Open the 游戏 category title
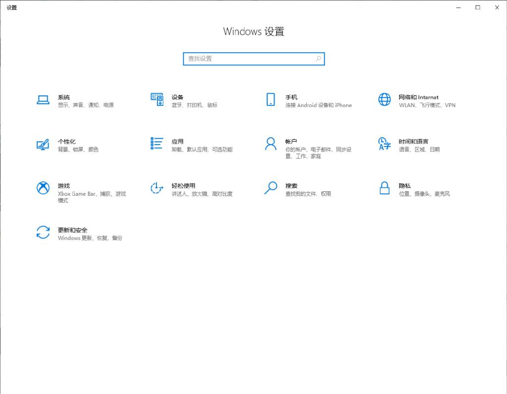This screenshot has height=394, width=507. 64,186
